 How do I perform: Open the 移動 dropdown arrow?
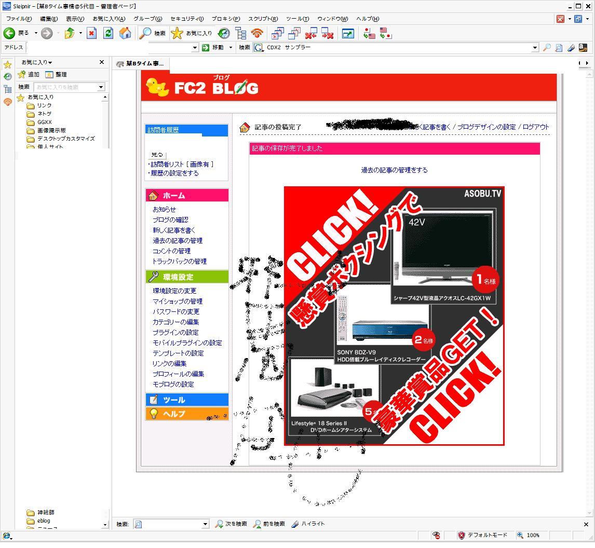[231, 47]
